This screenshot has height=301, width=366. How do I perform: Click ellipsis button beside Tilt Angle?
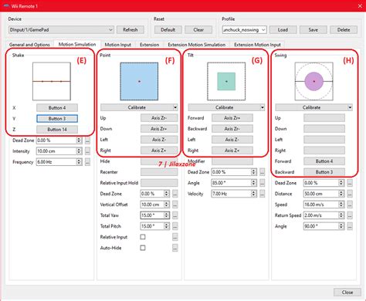(x=263, y=183)
